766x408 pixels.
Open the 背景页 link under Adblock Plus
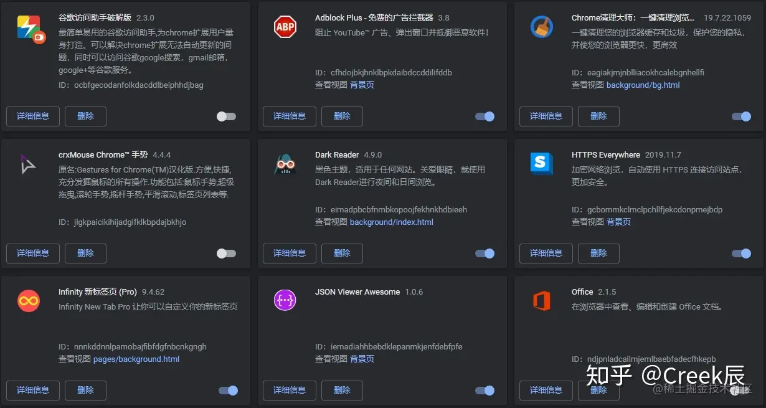tap(362, 85)
